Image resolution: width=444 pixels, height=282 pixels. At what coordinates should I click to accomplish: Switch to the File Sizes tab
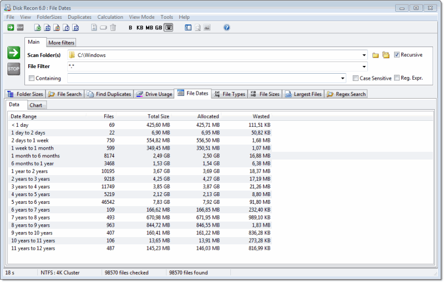click(x=265, y=94)
